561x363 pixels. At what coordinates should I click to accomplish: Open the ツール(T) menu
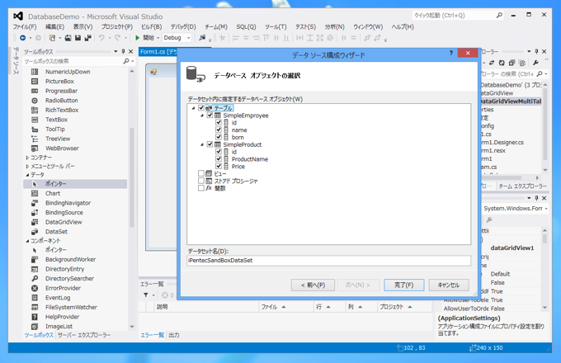pos(276,27)
